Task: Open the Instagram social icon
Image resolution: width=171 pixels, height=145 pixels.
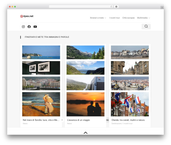Action: [23, 27]
